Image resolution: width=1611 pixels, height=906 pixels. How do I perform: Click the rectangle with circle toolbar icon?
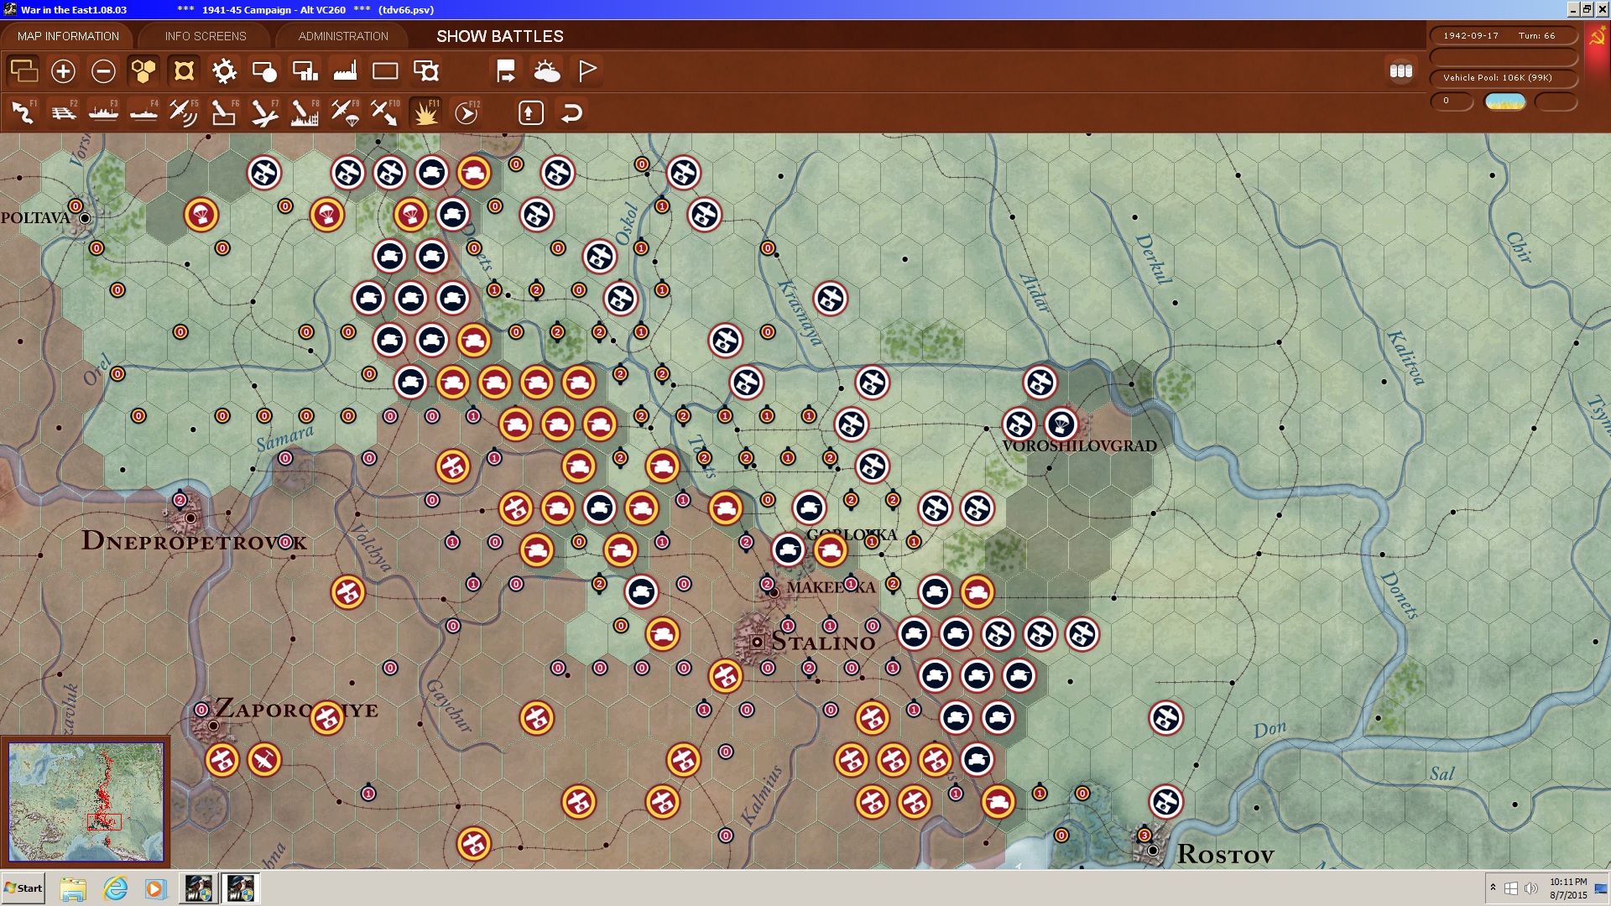pyautogui.click(x=264, y=71)
